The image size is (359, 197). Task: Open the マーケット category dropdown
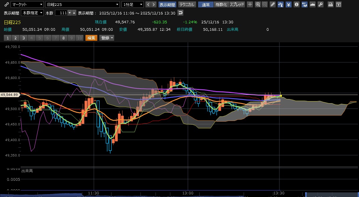click(27, 4)
